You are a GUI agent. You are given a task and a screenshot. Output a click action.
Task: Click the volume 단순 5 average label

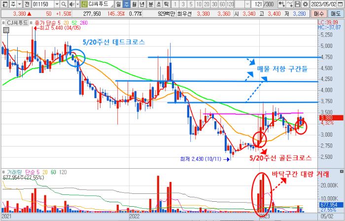[32, 172]
